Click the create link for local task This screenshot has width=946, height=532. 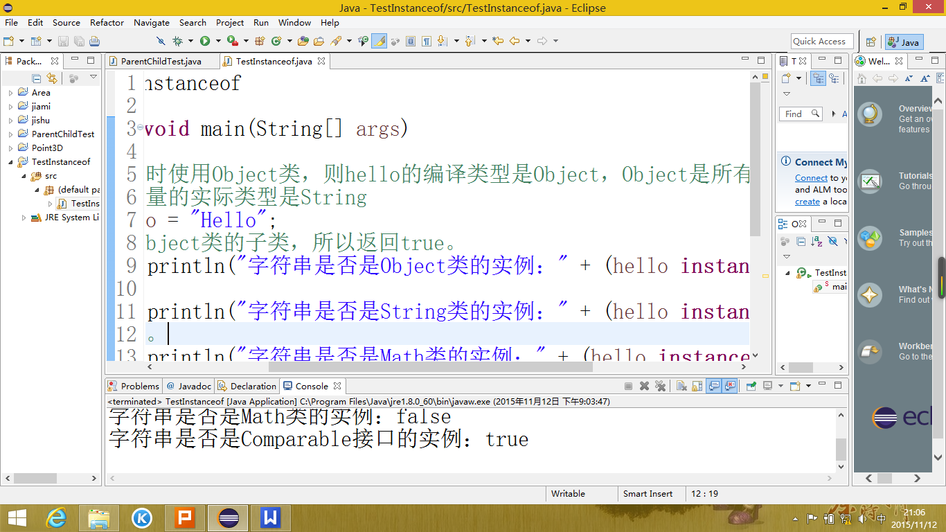(807, 202)
